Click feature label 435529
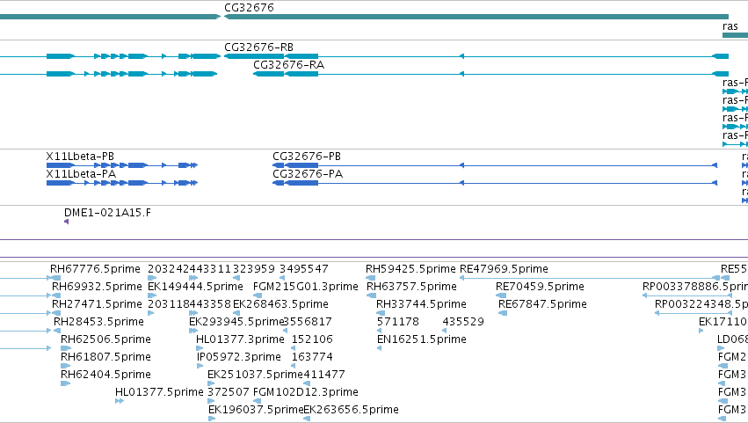The width and height of the screenshot is (748, 423). [463, 322]
